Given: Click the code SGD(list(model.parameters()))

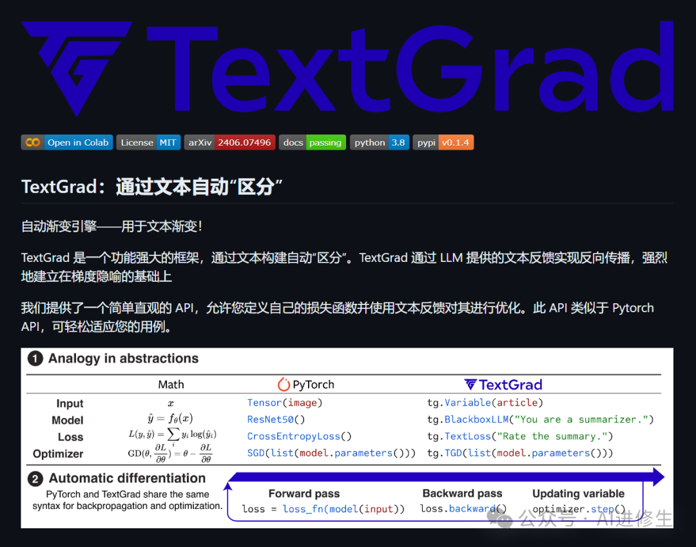Looking at the screenshot, I should 331,453.
